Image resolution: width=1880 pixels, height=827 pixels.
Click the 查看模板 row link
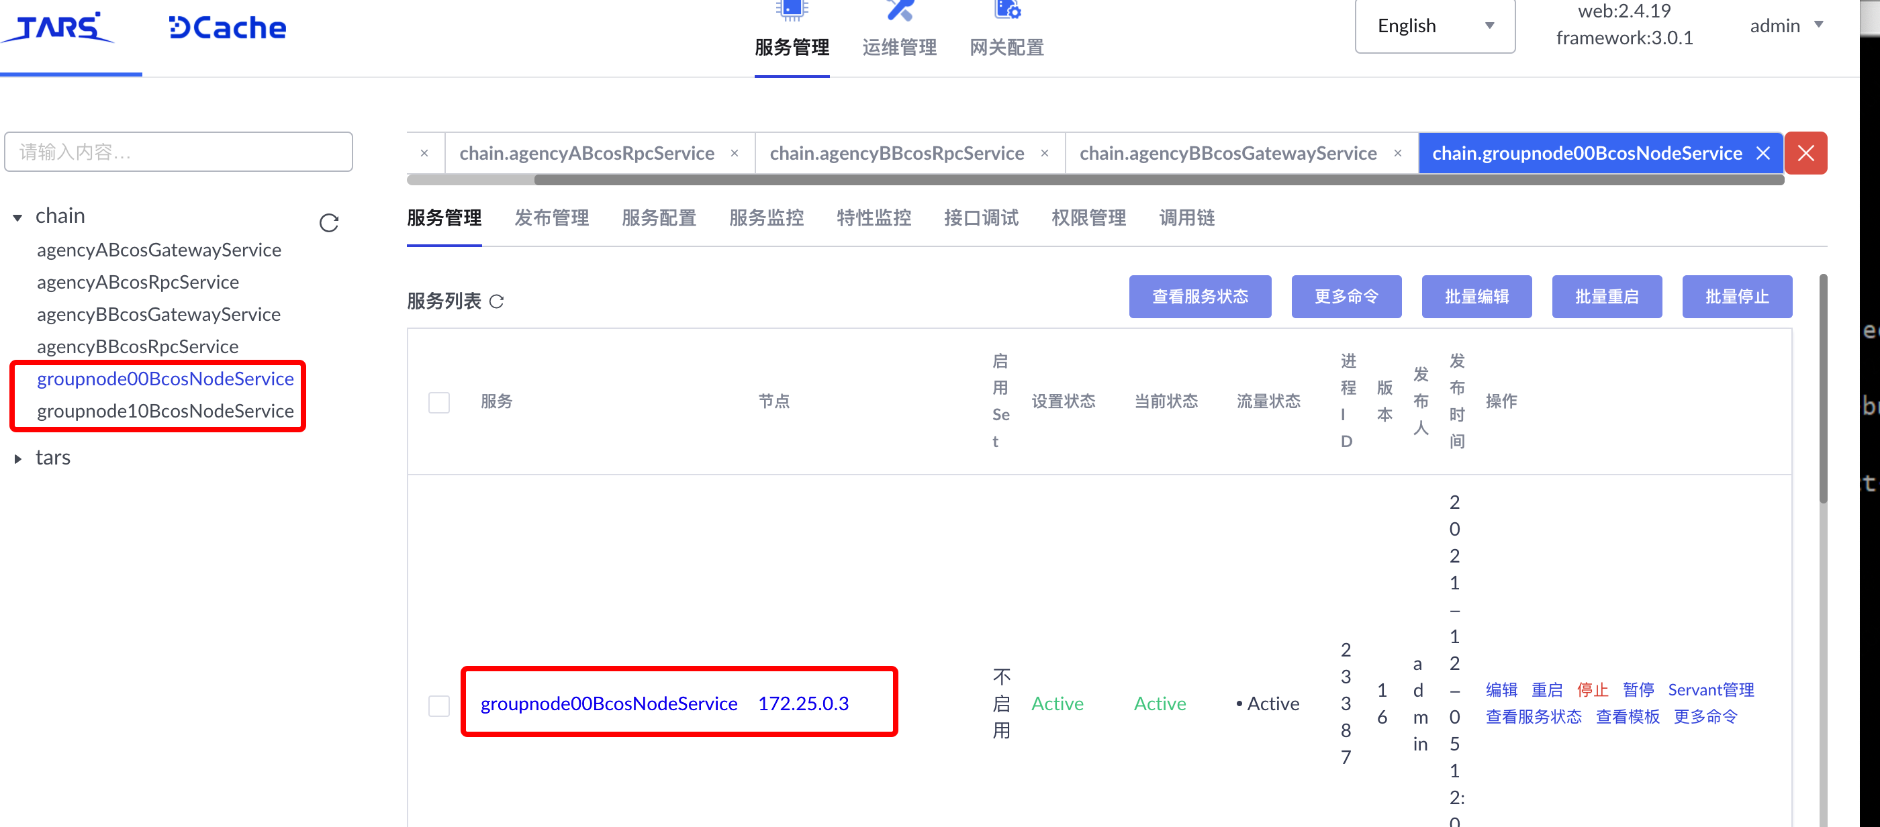click(1628, 717)
